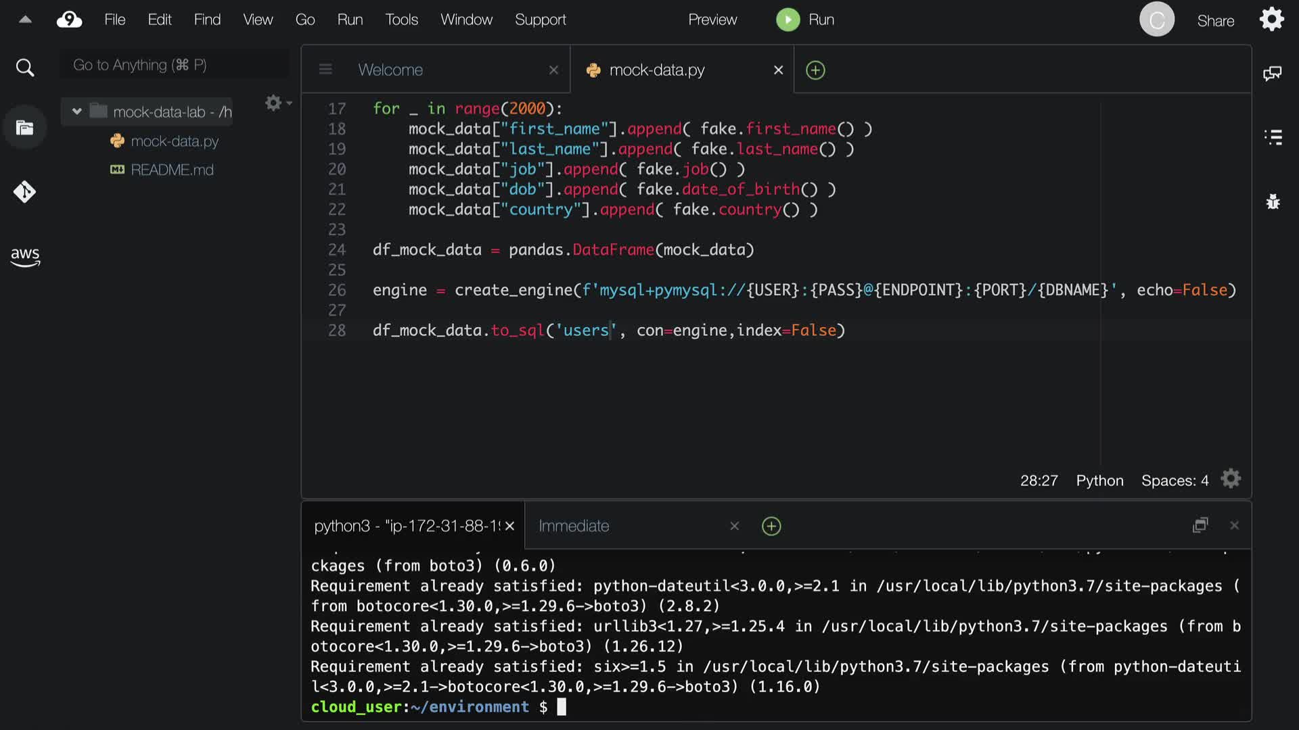Open the Collaborate chat panel
Screen dimensions: 1299x730
[1273, 73]
